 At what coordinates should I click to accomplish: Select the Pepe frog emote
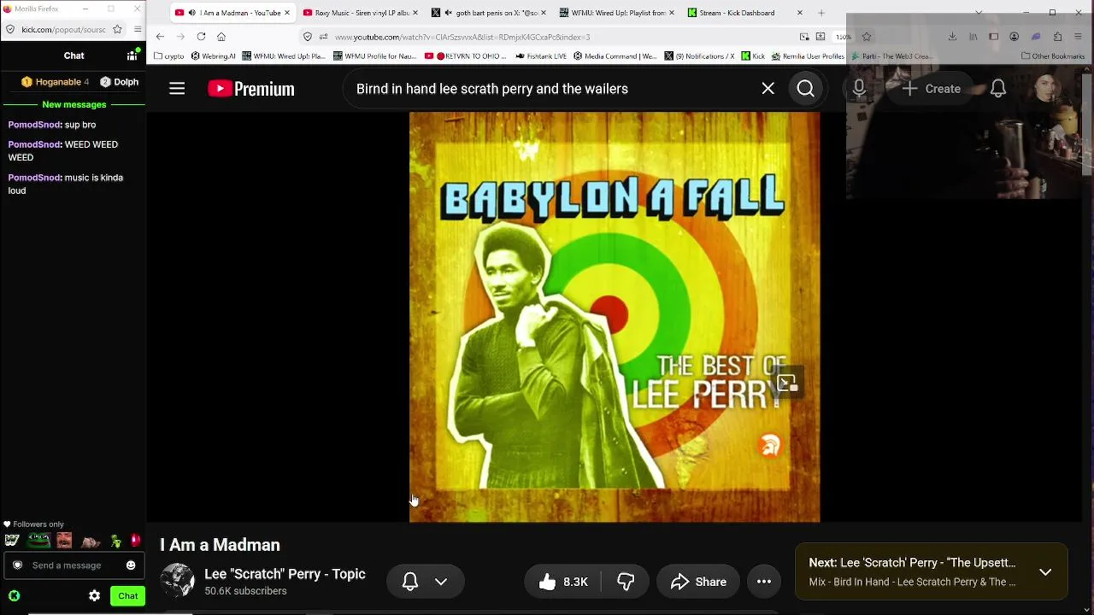[x=38, y=541]
